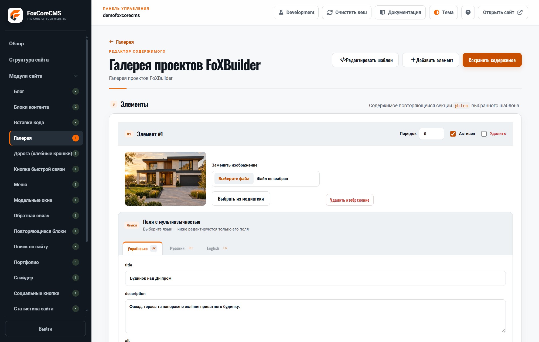Click the #1 element number tag

tap(129, 134)
